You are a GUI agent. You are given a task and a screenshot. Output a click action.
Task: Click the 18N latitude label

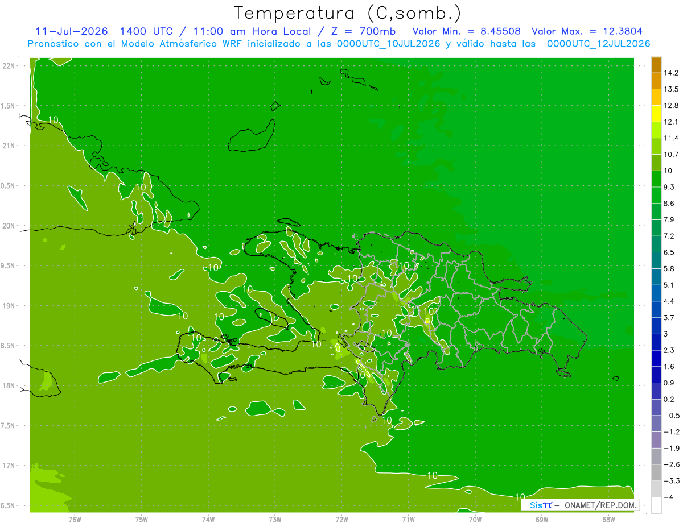pos(9,385)
